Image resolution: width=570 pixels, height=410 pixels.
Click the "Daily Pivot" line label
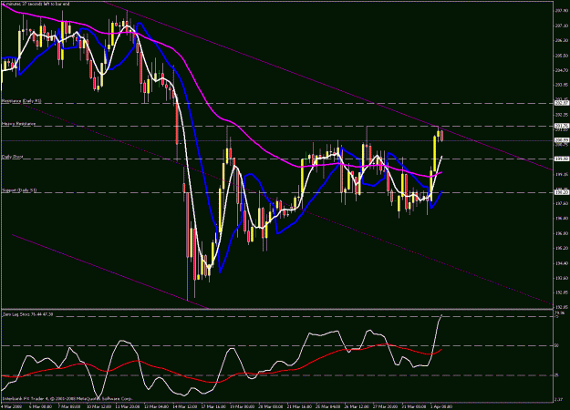point(13,157)
